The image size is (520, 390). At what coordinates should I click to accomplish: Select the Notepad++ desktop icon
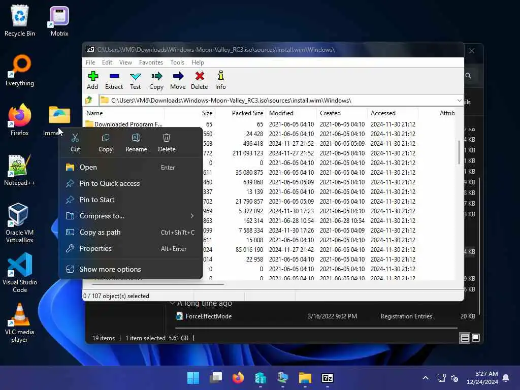tap(20, 170)
